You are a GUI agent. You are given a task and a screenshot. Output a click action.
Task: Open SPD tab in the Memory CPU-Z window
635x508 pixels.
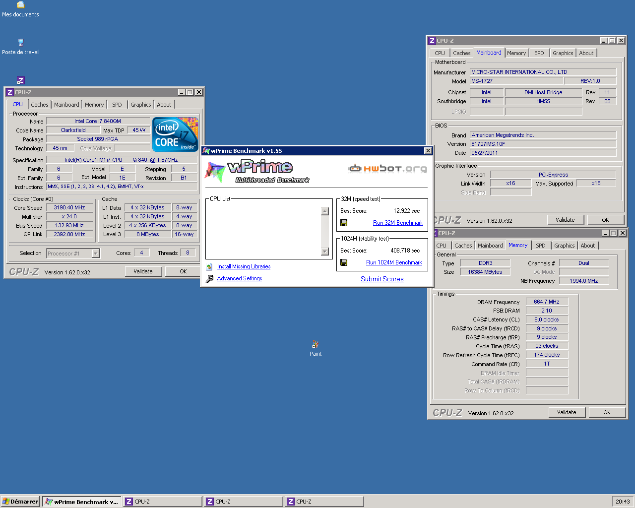point(541,246)
